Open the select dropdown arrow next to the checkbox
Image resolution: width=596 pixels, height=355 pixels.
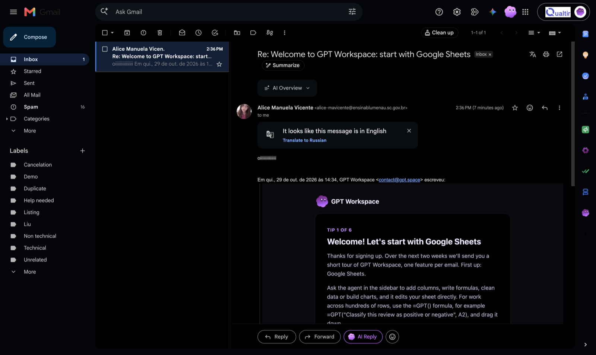[112, 33]
